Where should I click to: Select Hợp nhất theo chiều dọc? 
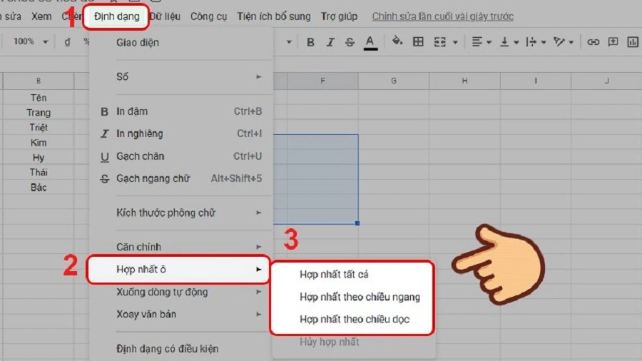(352, 319)
